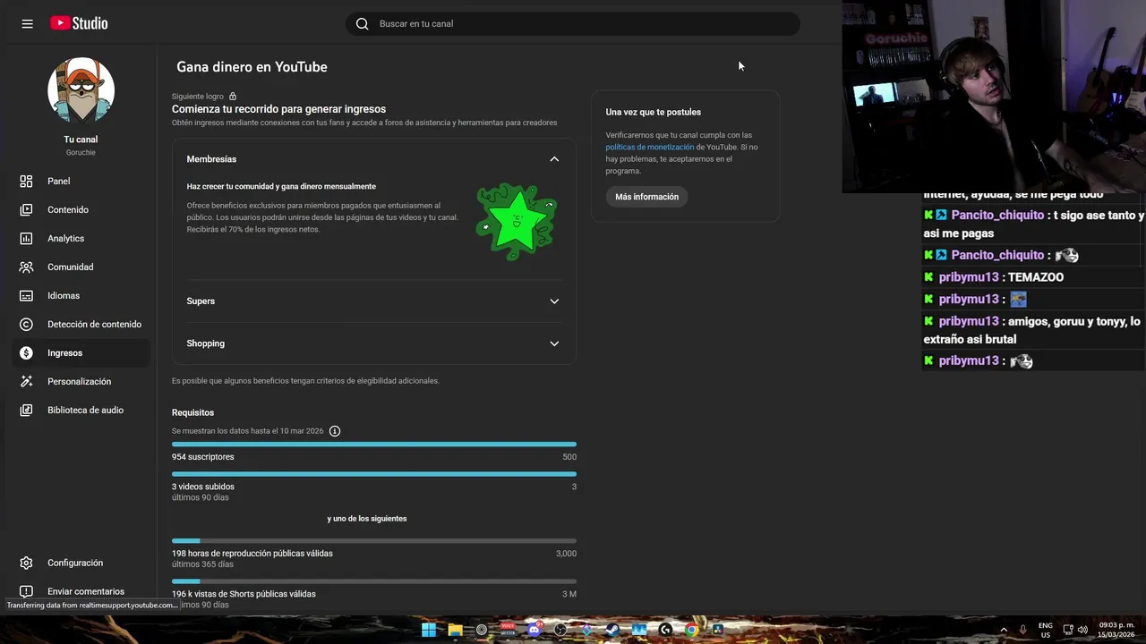Click 'Requisitos' section title

point(193,412)
